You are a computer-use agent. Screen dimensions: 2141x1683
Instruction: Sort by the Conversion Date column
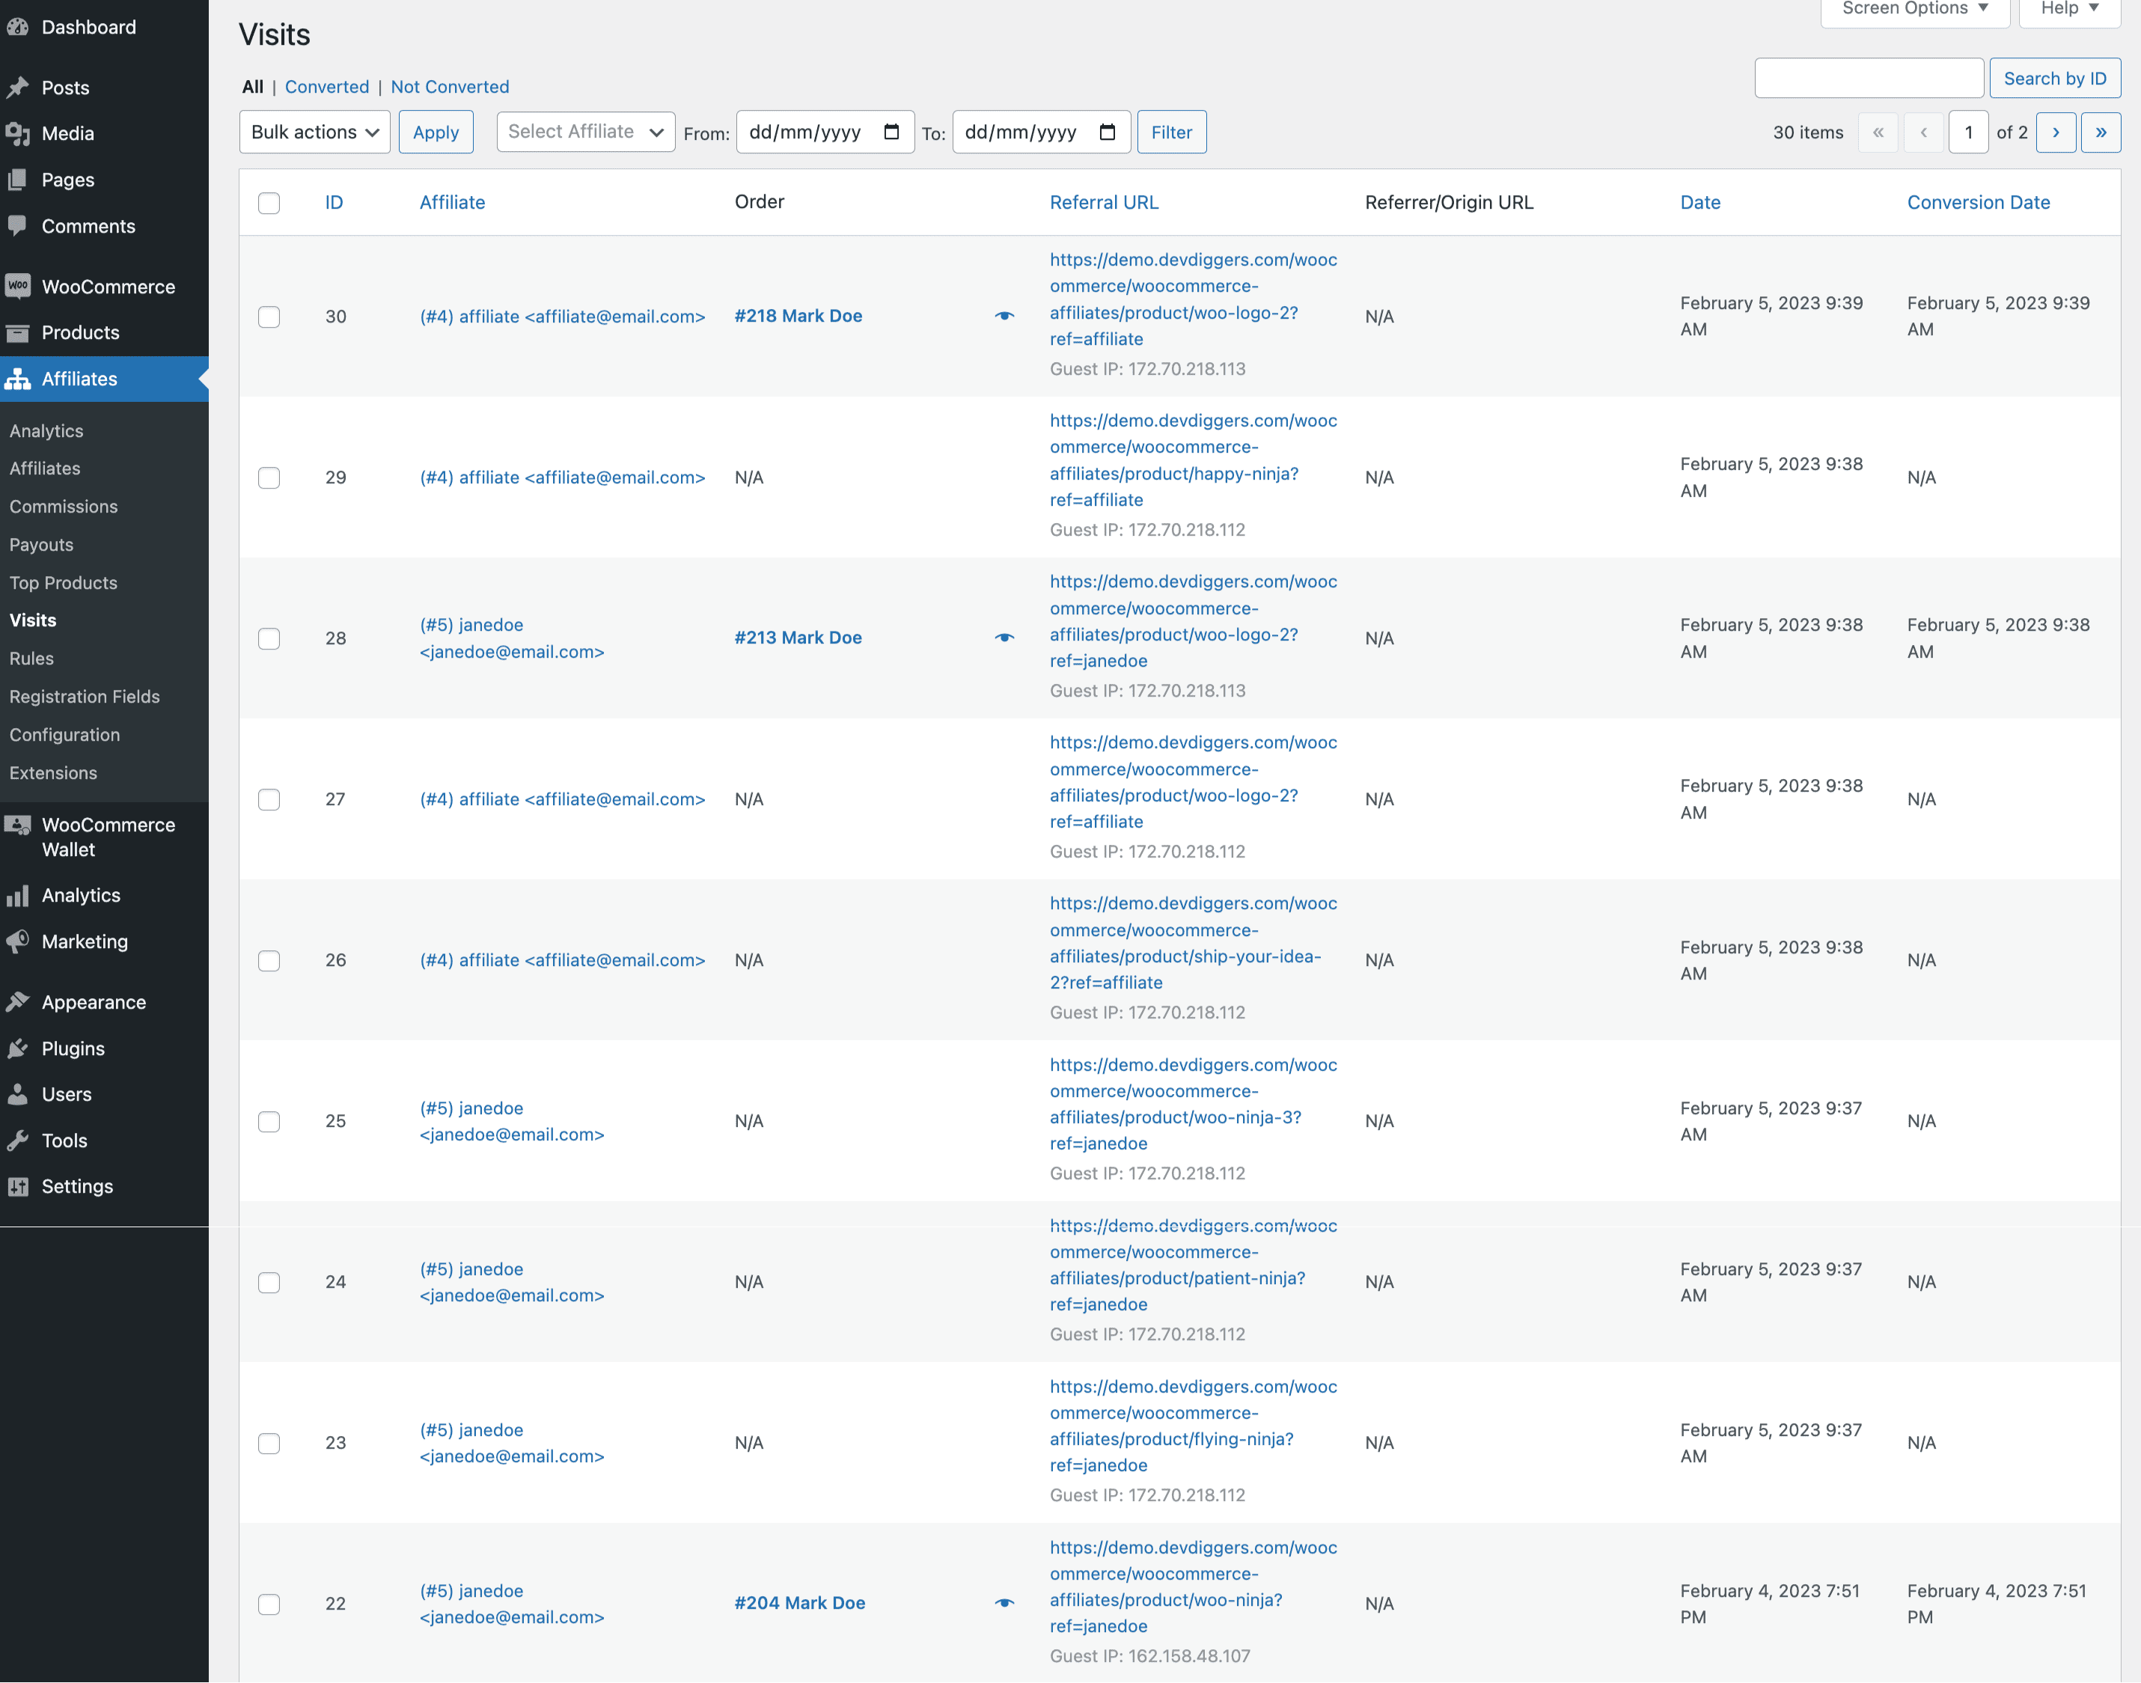(x=1977, y=203)
